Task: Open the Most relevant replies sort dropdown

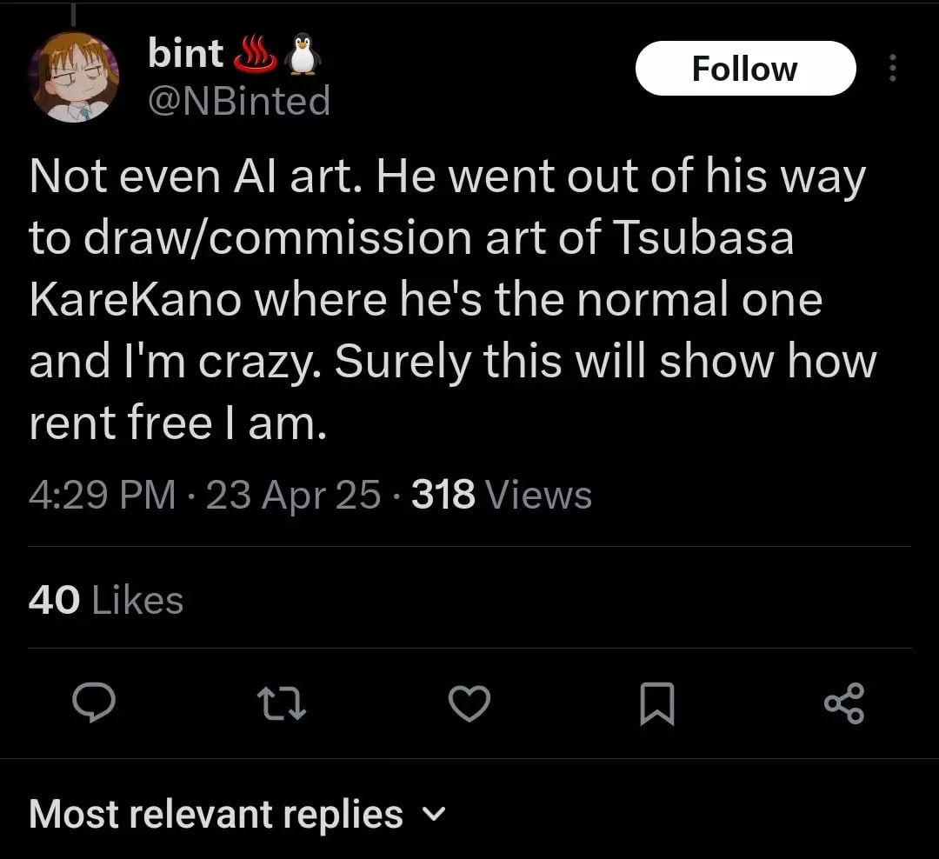Action: point(216,815)
